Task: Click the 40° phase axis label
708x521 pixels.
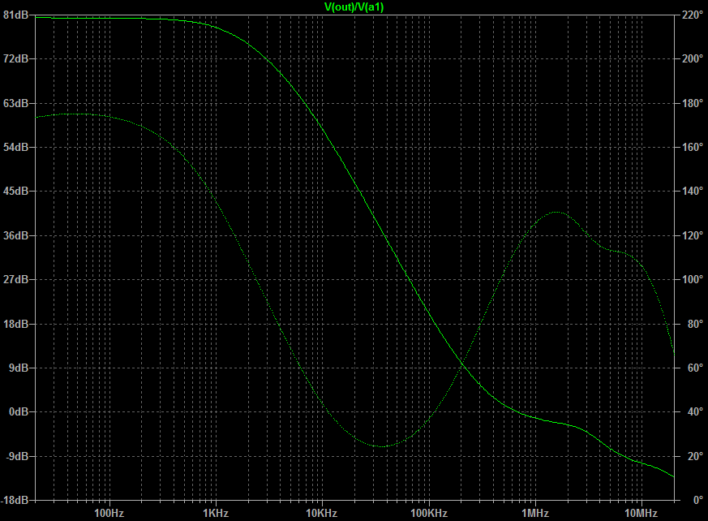Action: (695, 411)
